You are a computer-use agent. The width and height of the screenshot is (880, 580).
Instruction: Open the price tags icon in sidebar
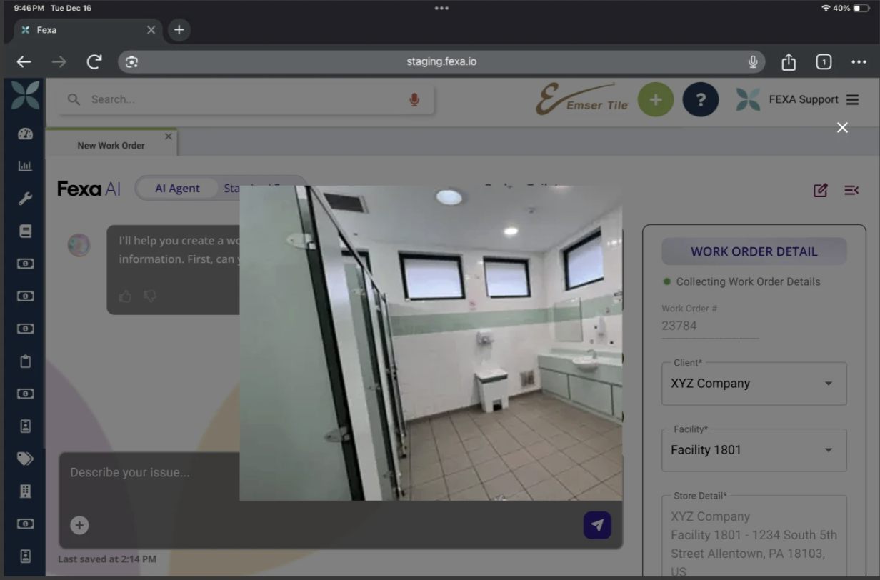25,459
